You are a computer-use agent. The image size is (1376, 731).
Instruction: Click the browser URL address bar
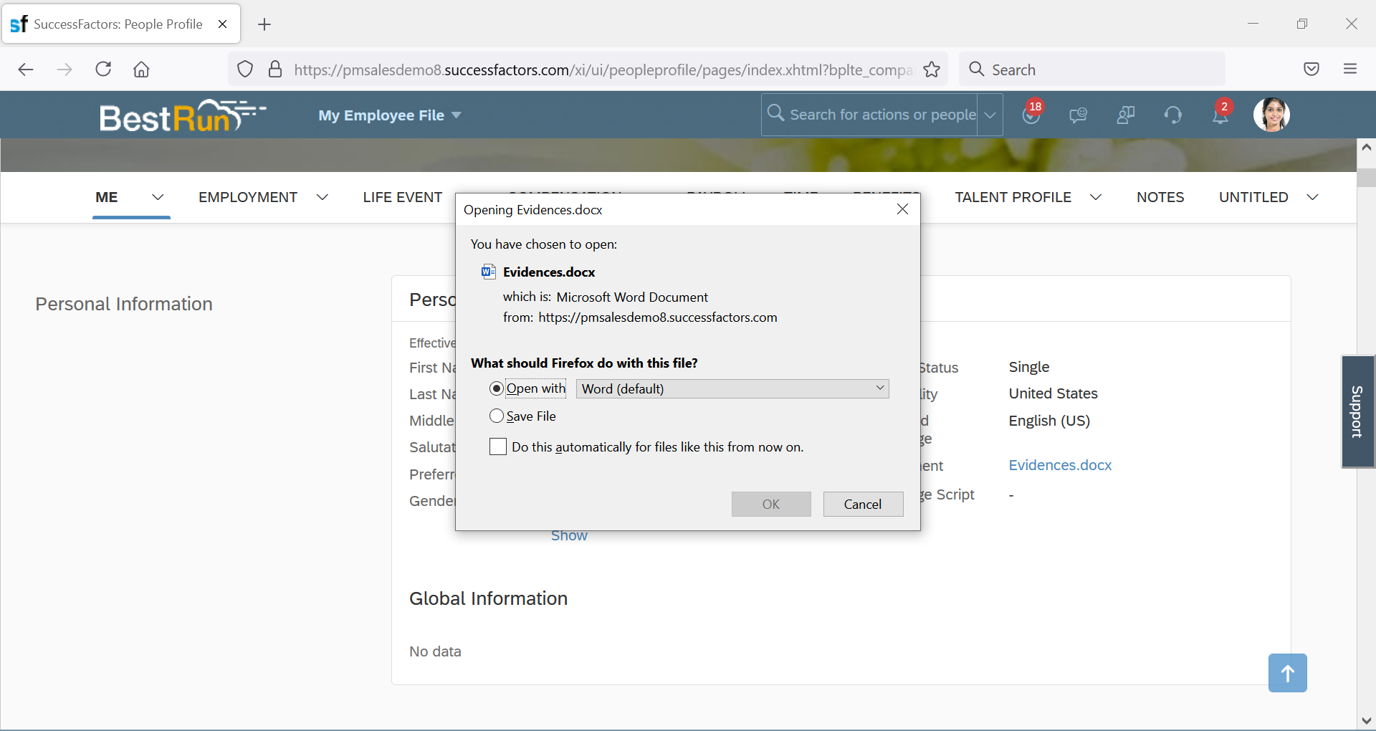click(x=603, y=70)
